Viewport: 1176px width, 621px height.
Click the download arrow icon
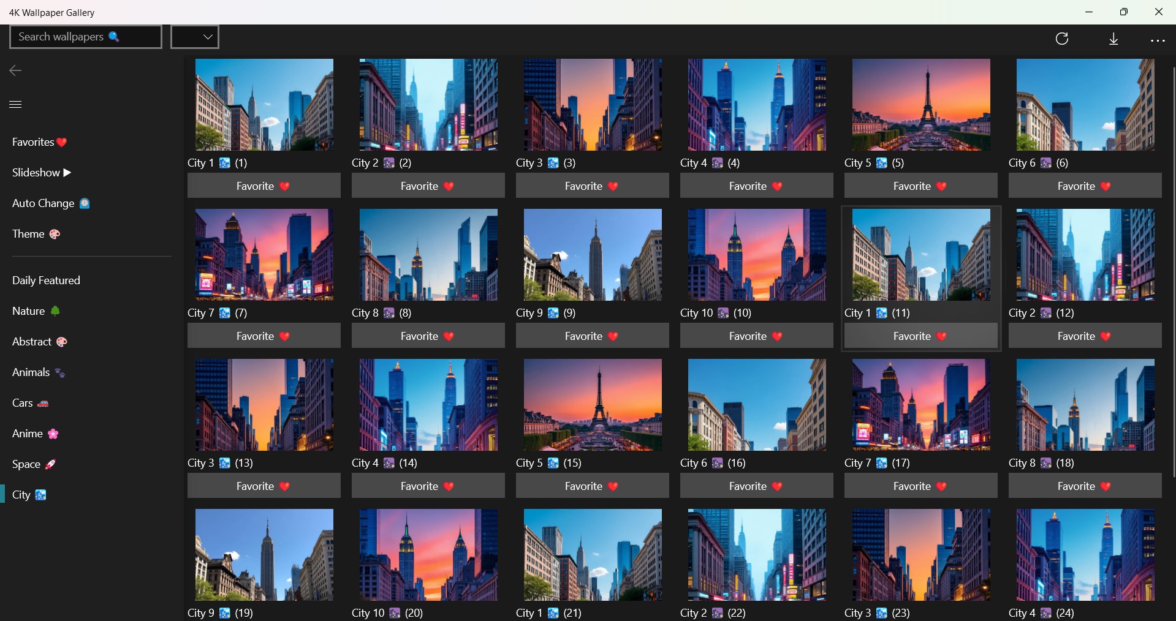pyautogui.click(x=1113, y=39)
